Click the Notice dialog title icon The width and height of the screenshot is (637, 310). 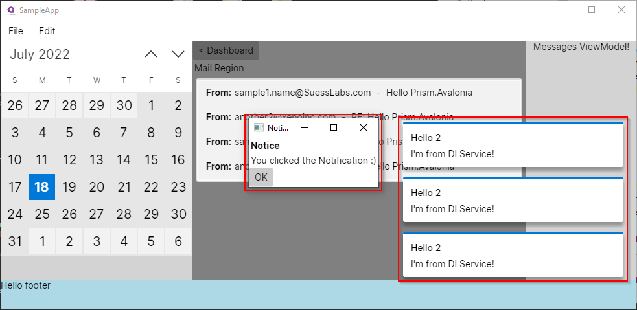tap(259, 127)
